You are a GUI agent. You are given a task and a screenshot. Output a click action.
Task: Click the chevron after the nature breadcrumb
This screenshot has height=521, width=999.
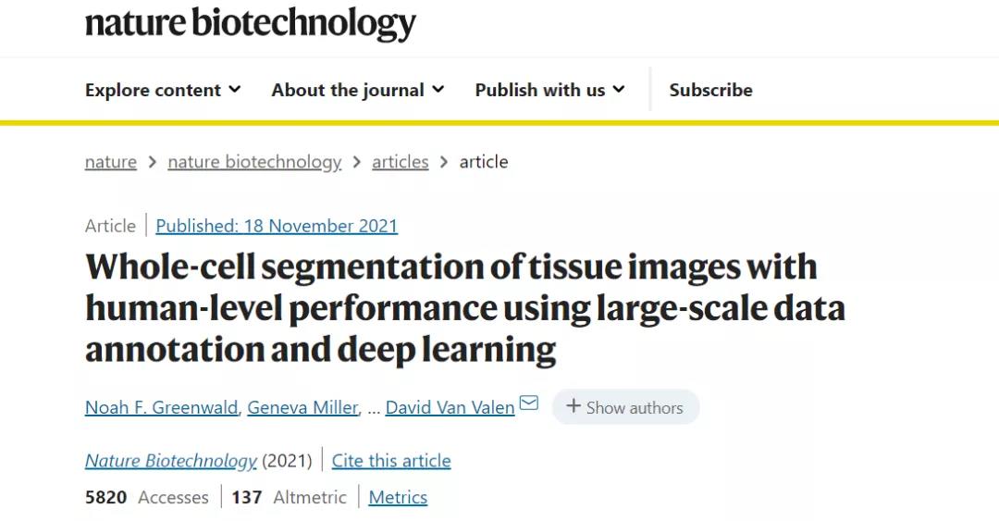pos(153,162)
